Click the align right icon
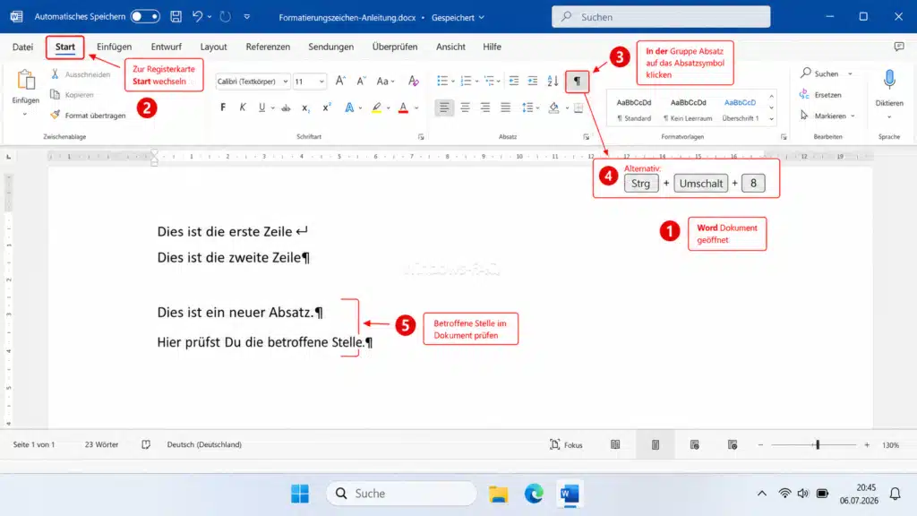The height and width of the screenshot is (516, 917). point(484,107)
